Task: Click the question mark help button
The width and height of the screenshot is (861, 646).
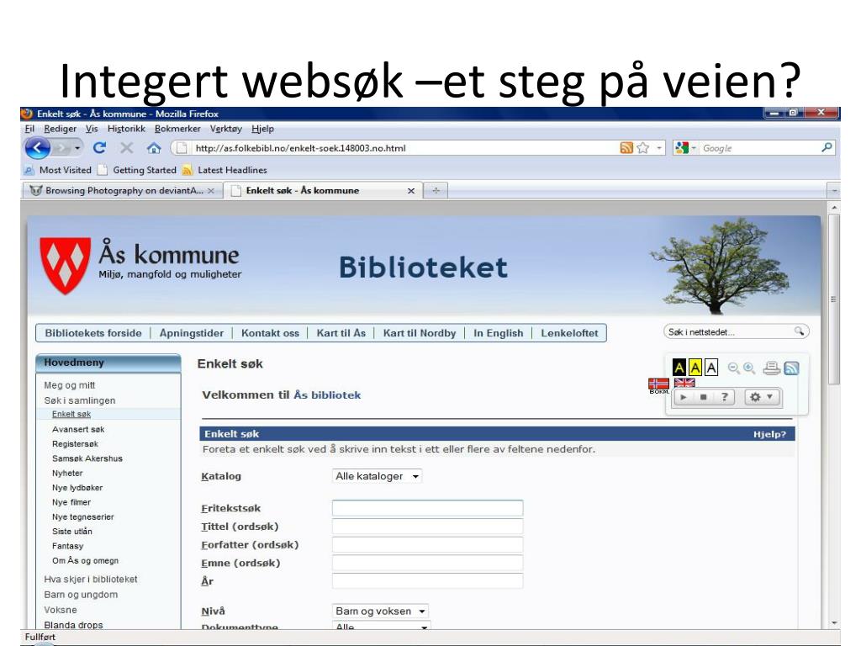Action: coord(724,397)
